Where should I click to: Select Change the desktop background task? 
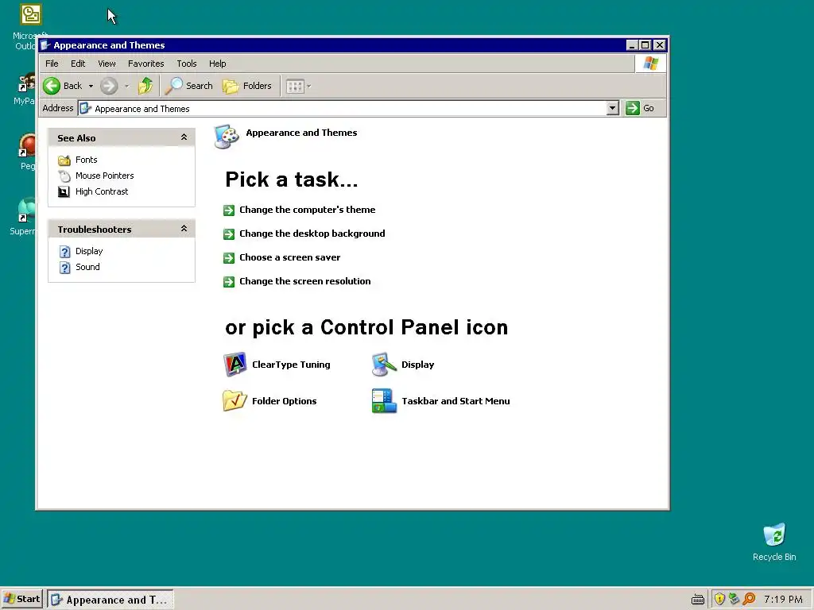tap(312, 234)
